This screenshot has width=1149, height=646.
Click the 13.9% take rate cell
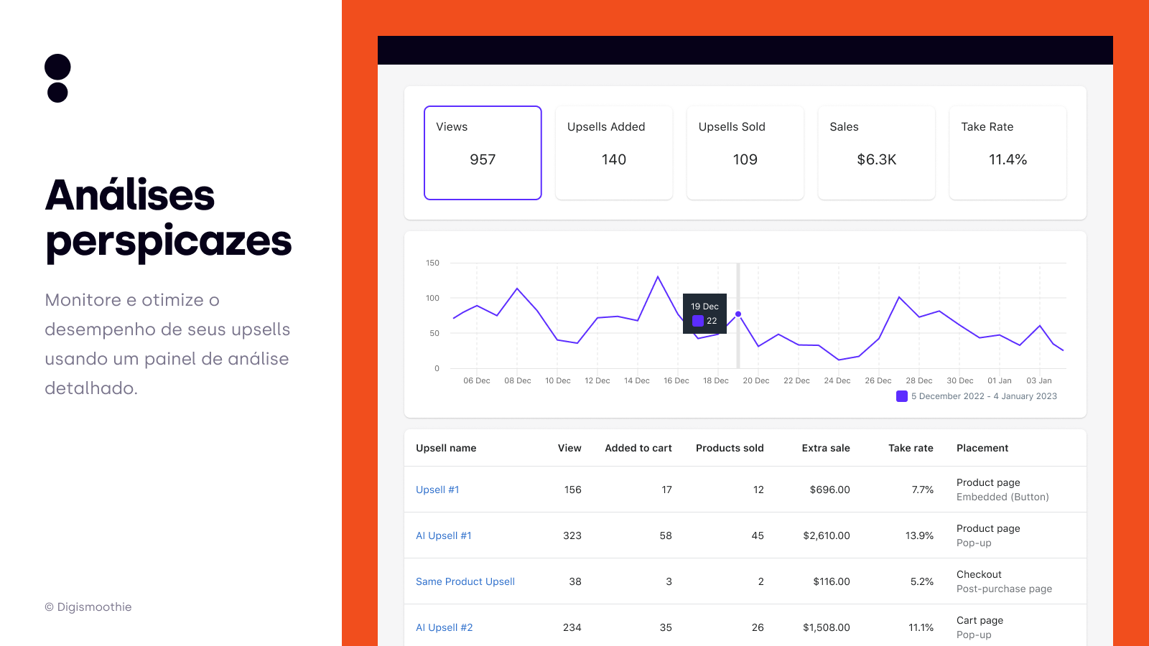click(x=919, y=535)
